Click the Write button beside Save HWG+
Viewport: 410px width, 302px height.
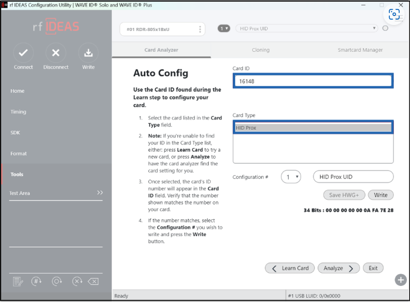tap(381, 195)
